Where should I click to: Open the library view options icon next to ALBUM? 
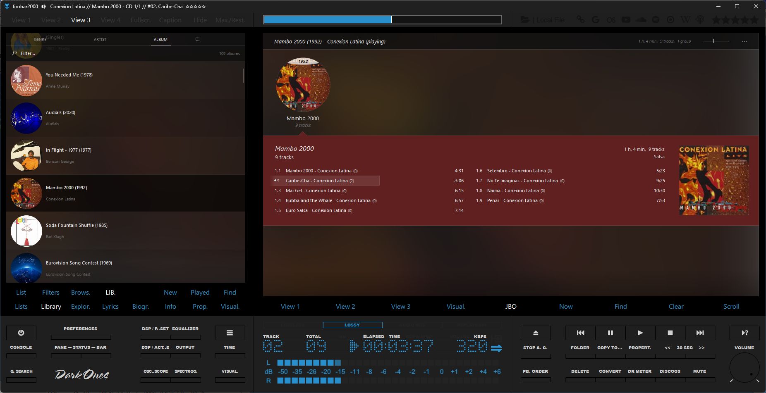[197, 39]
